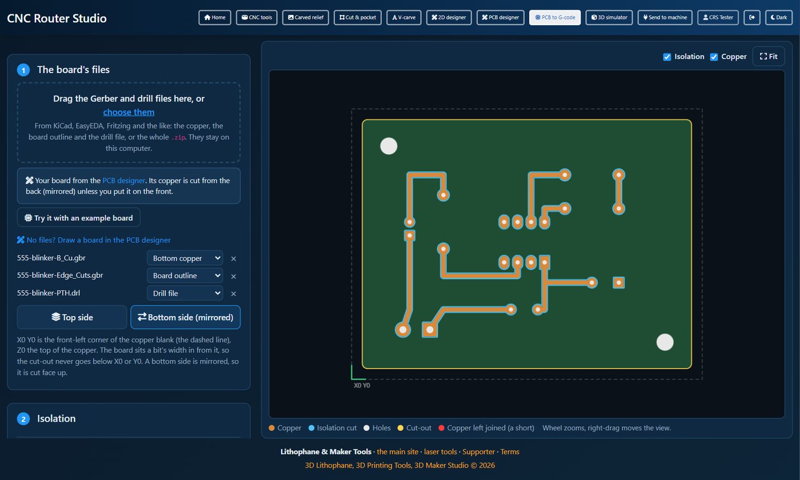
Task: Open the layer dropdown for 555-blinker-B_Cu.gbr
Action: click(185, 258)
